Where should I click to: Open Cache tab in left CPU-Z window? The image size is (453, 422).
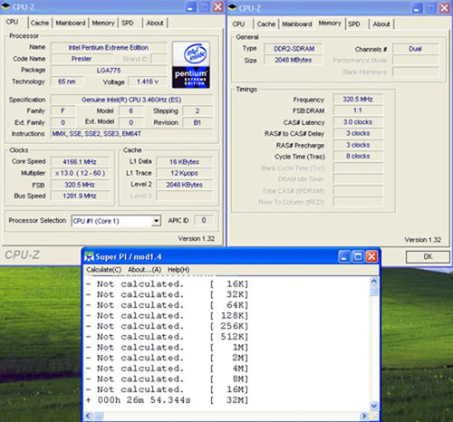coord(40,23)
